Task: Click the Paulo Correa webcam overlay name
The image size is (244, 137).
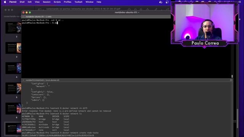Action: click(x=205, y=43)
